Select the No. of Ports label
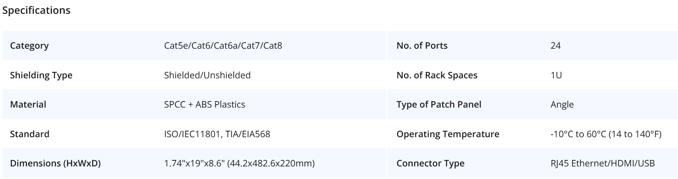This screenshot has width=678, height=179. point(422,45)
